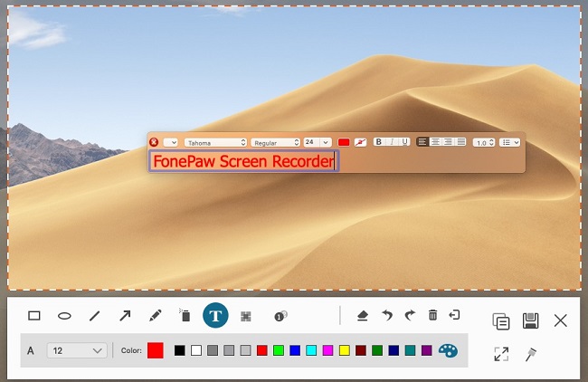Viewport: 588px width, 382px height.
Task: Select the Ellipse drawing tool
Action: [x=64, y=316]
